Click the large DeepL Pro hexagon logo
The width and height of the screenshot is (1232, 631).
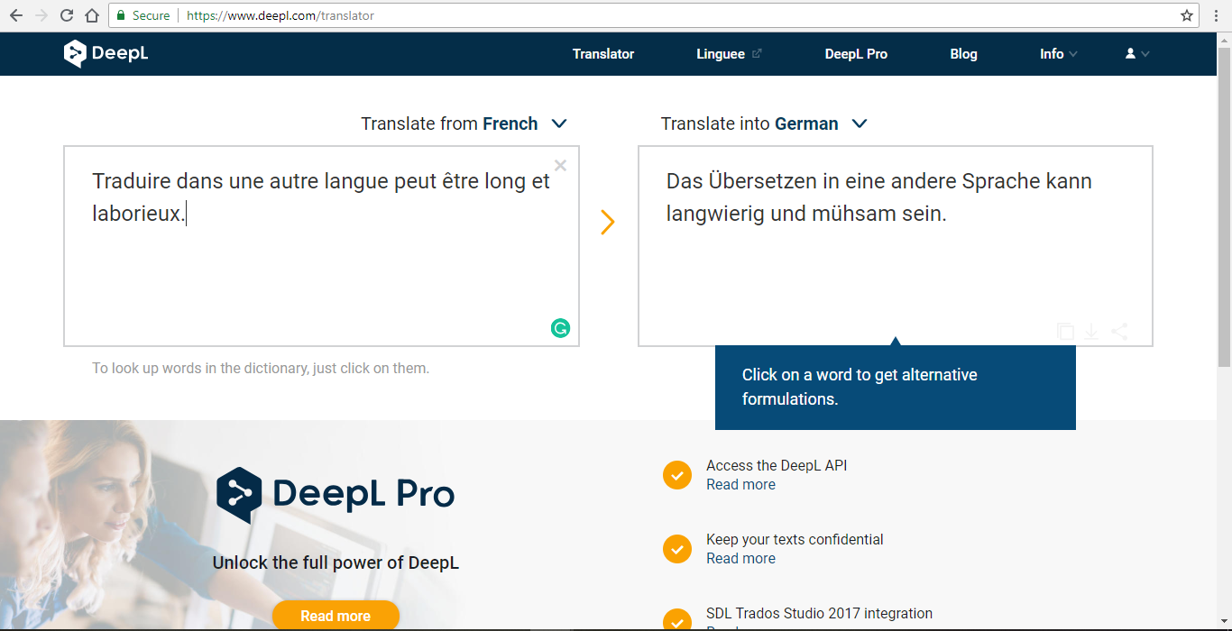coord(239,495)
